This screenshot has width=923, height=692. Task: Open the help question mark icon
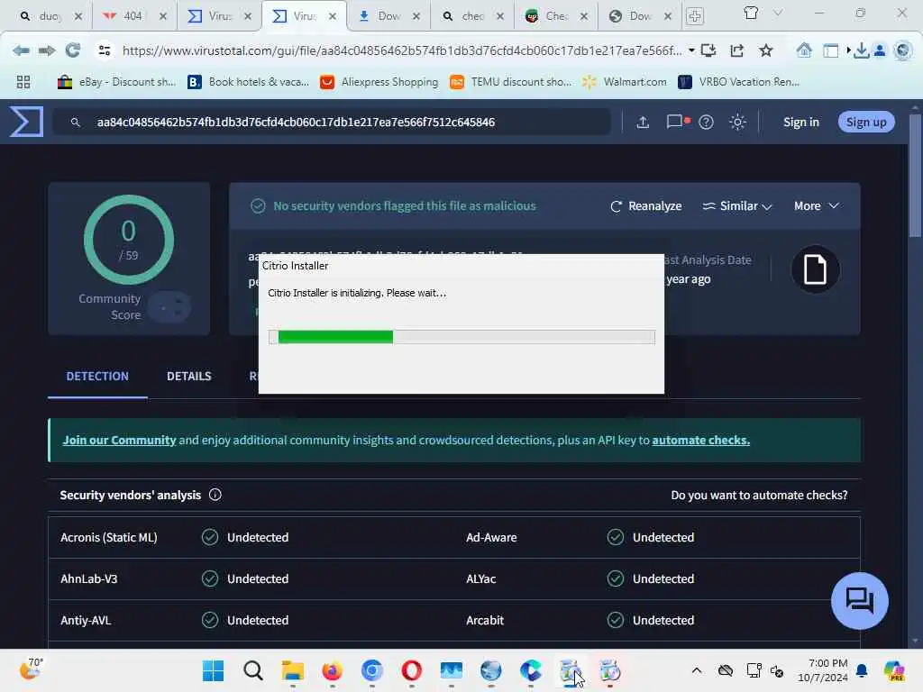coord(706,122)
